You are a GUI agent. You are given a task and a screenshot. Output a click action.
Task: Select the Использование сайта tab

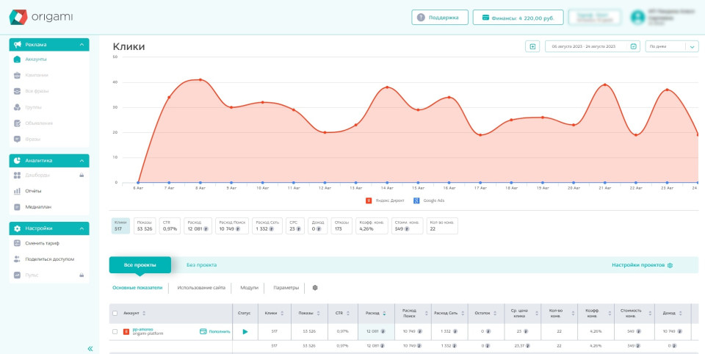click(201, 288)
